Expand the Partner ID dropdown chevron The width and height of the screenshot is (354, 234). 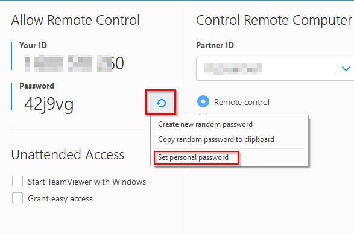click(346, 68)
